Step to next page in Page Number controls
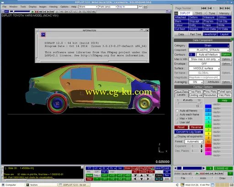The image size is (234, 187). 221,8
